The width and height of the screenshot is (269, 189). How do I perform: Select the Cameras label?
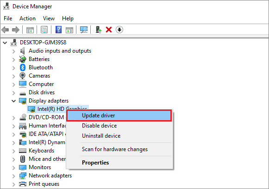point(39,76)
